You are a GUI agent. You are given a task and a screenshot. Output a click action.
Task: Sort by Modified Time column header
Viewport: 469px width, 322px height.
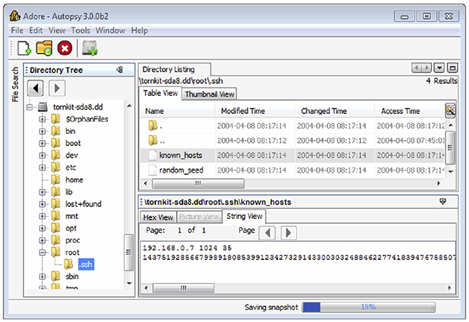[x=243, y=111]
